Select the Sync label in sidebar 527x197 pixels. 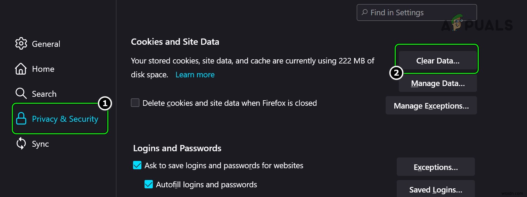(x=40, y=144)
